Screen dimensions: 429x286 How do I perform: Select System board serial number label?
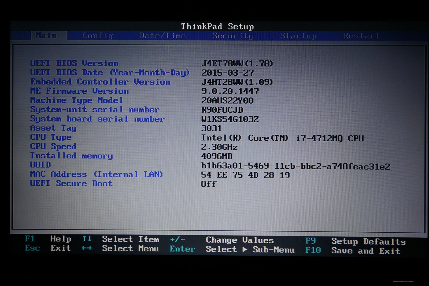pyautogui.click(x=97, y=119)
